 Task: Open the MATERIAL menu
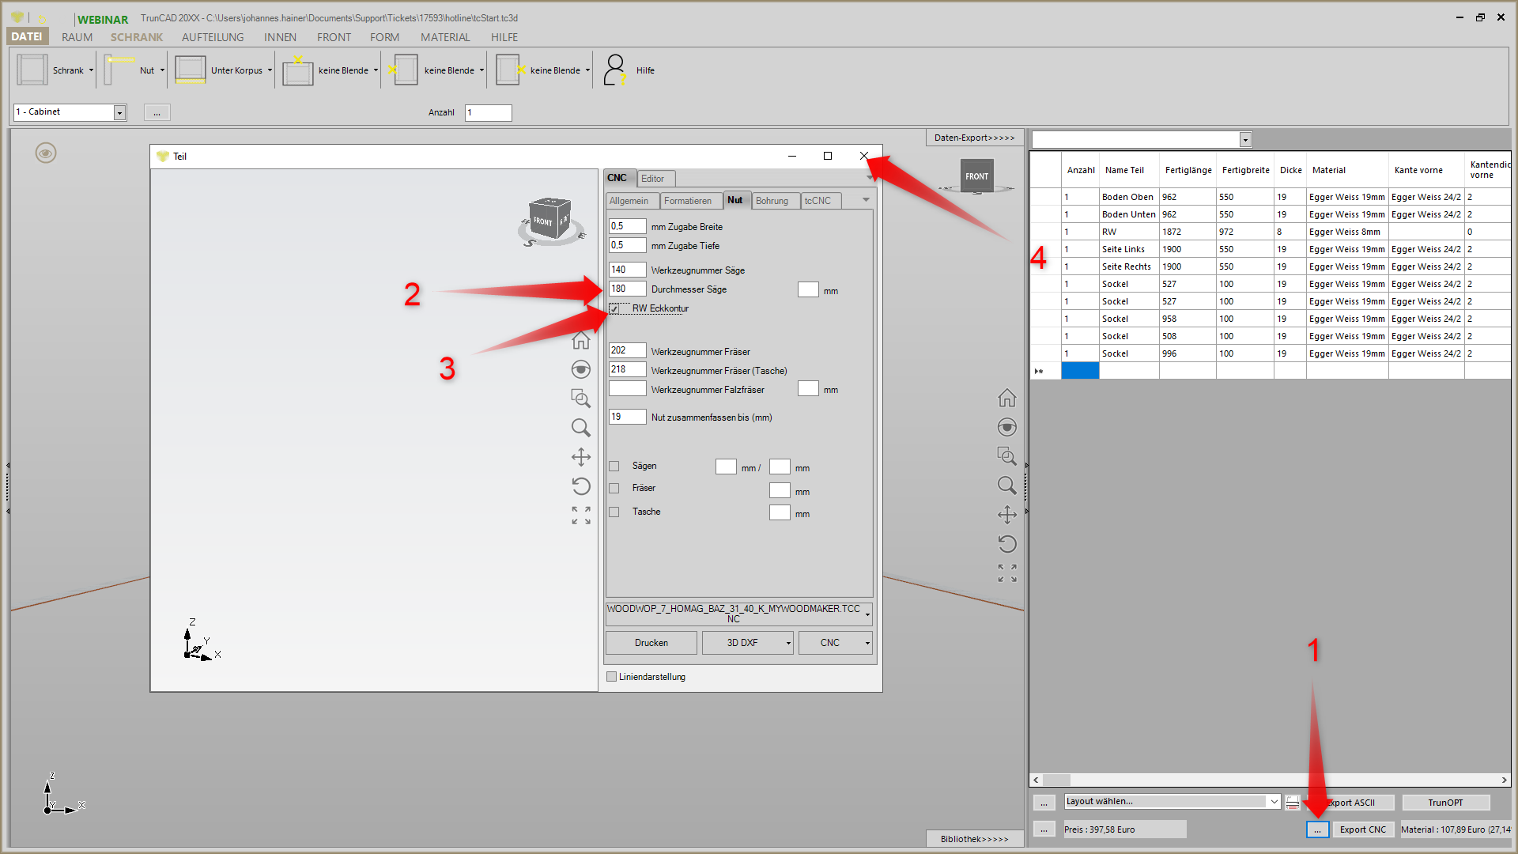pyautogui.click(x=445, y=37)
